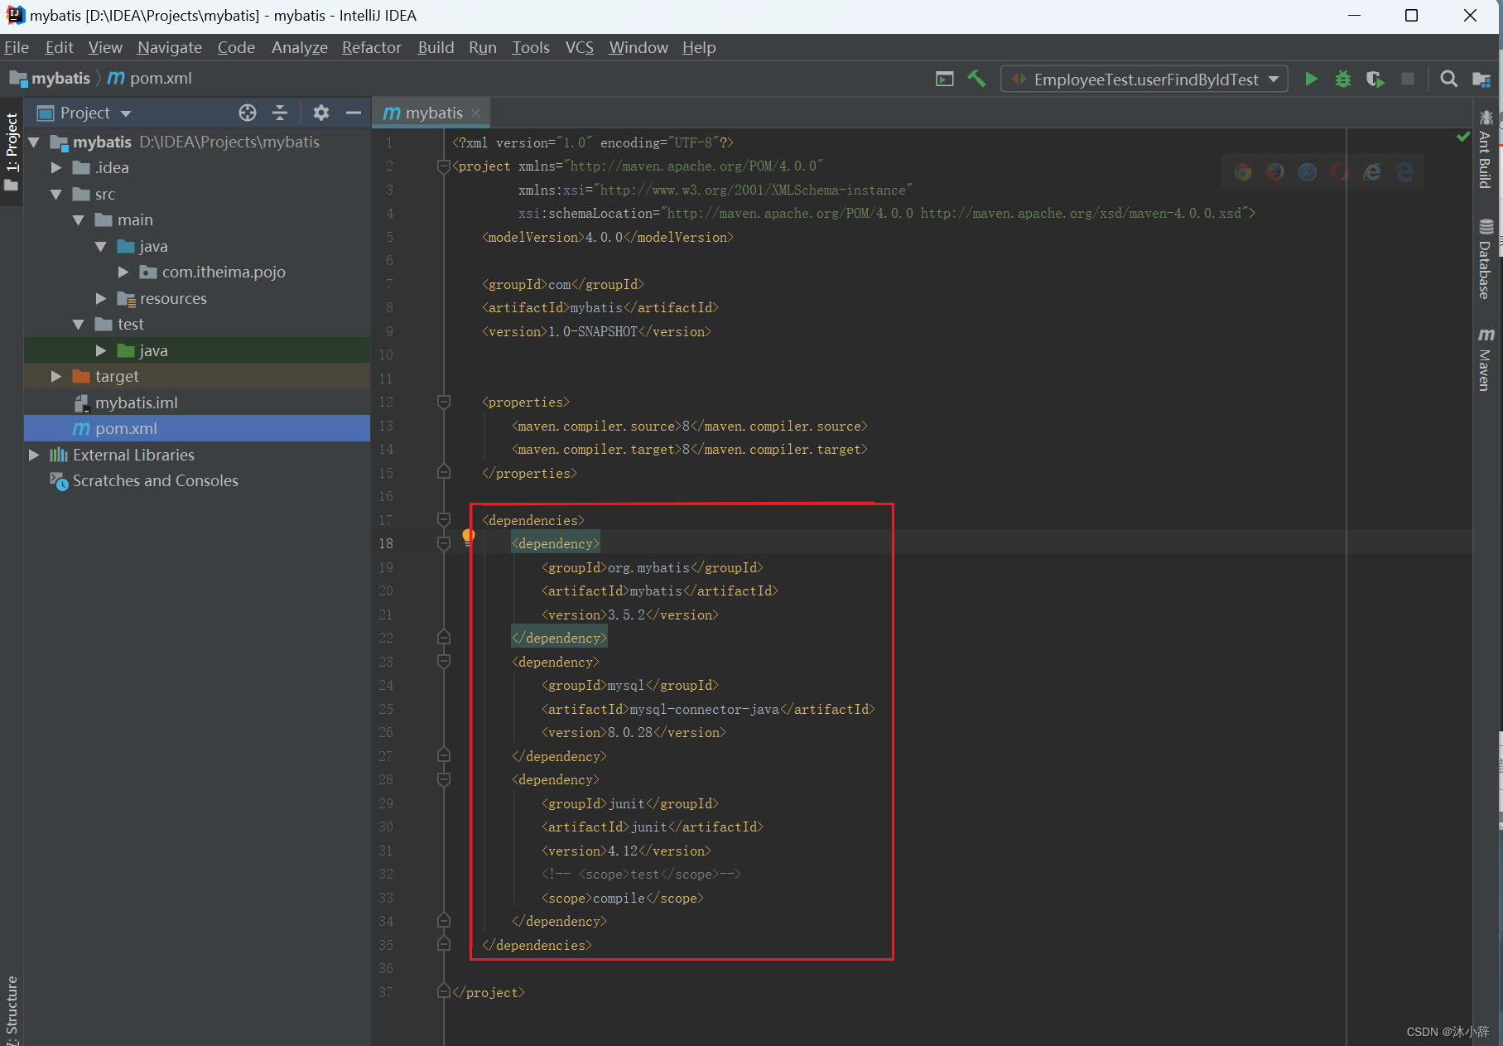Expand External Libraries node

(34, 455)
